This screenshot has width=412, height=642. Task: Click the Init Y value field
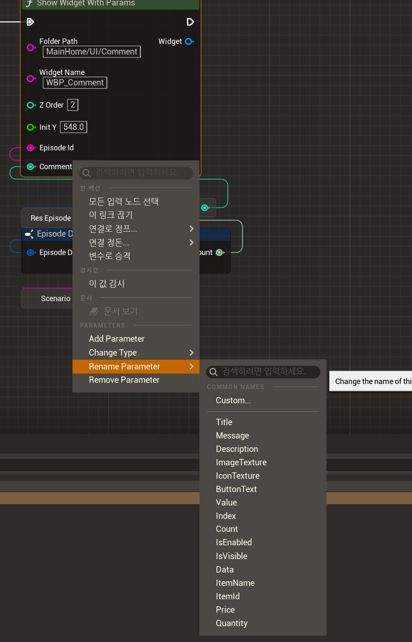(73, 127)
